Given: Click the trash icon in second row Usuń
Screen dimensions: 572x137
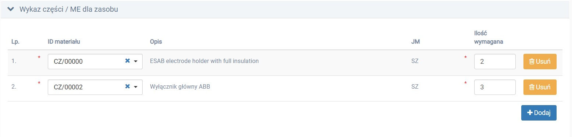Looking at the screenshot, I should 532,87.
